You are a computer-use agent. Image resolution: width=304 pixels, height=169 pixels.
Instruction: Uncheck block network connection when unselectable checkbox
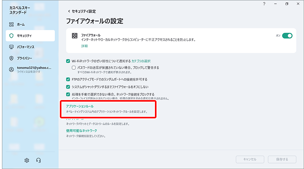[68, 95]
